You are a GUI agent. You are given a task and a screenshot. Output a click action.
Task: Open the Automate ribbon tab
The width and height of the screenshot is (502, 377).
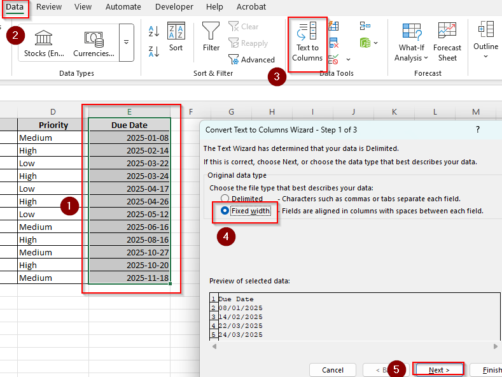tap(123, 7)
